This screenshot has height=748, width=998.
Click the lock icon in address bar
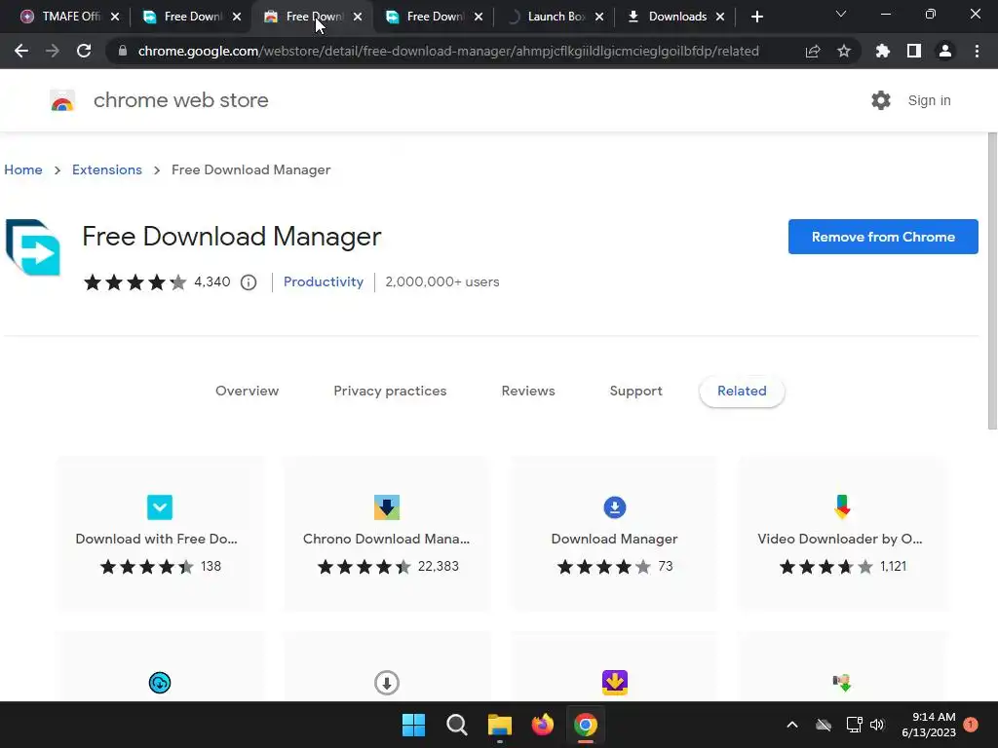(123, 51)
